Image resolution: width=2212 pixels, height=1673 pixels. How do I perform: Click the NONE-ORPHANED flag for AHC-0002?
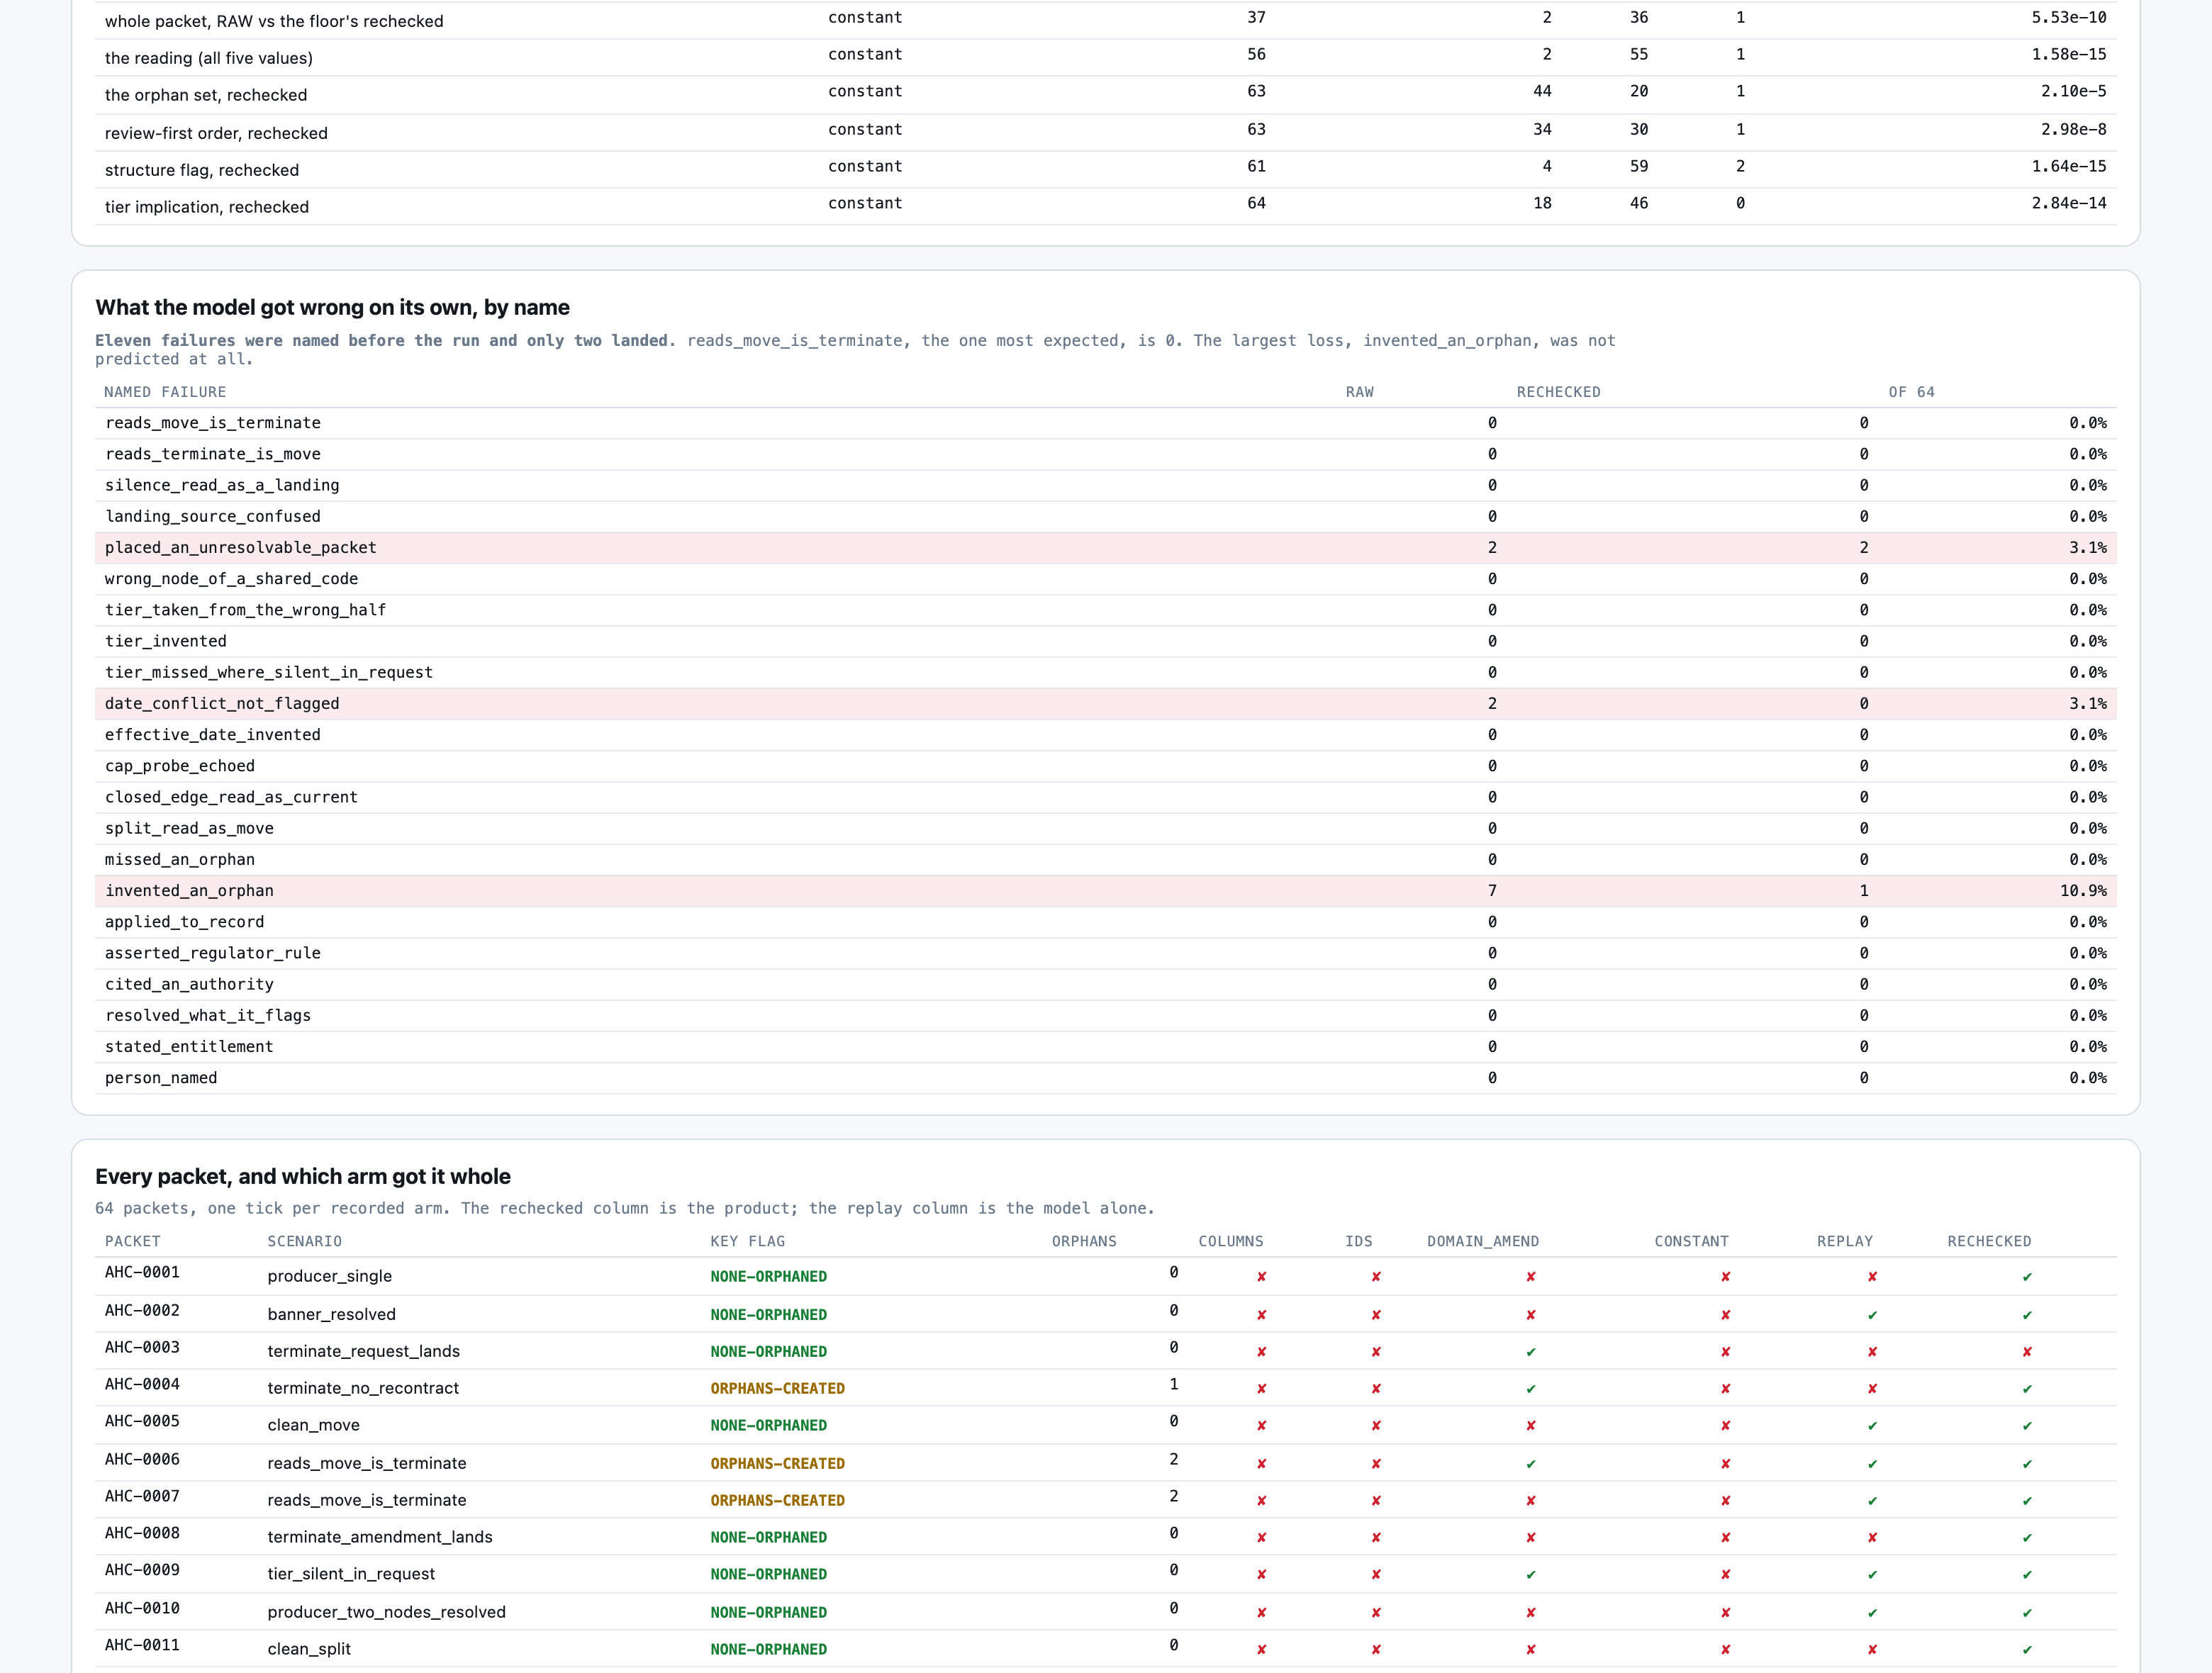tap(768, 1315)
